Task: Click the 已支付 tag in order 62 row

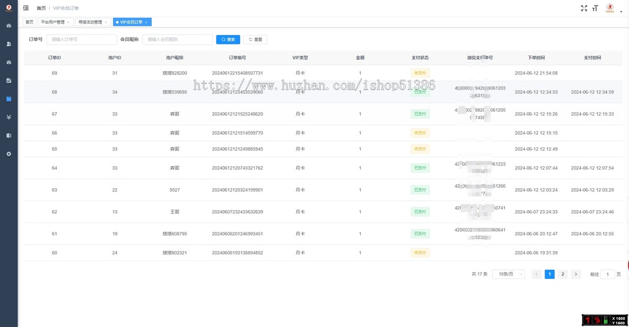Action: (x=420, y=212)
